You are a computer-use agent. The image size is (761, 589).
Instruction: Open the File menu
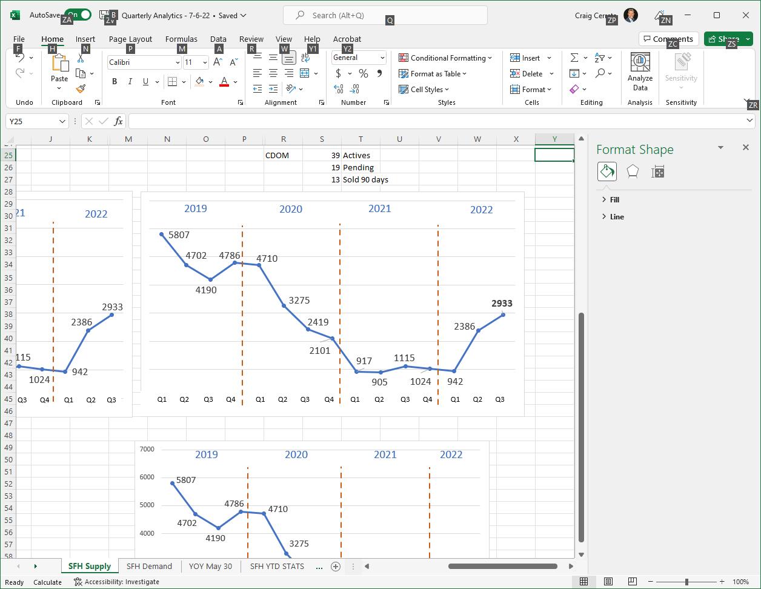pyautogui.click(x=19, y=39)
